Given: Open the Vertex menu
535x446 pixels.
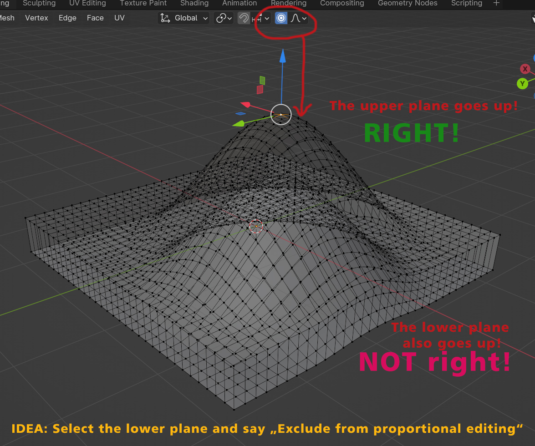Looking at the screenshot, I should [x=36, y=18].
